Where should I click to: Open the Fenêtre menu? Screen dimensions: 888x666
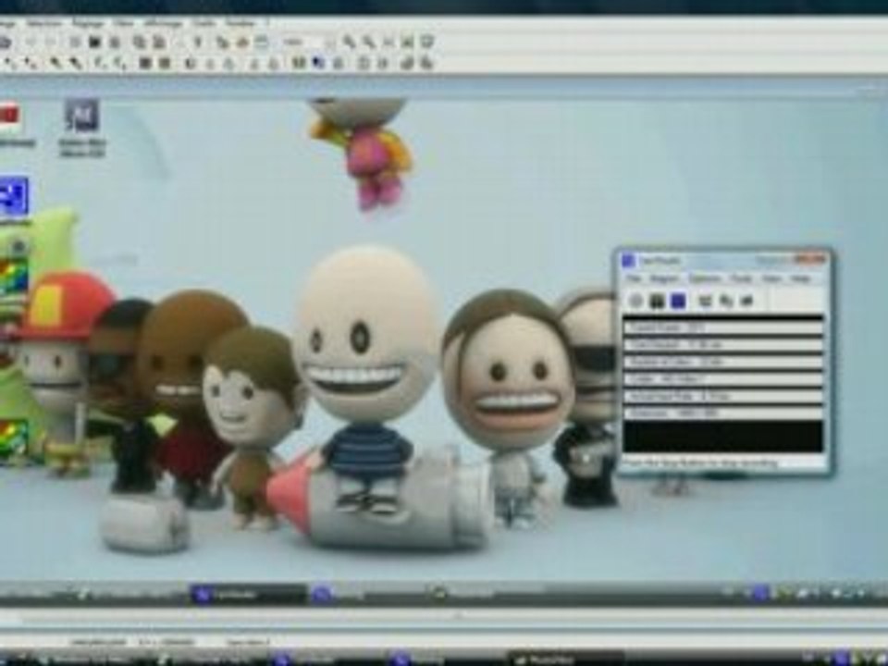pos(241,23)
